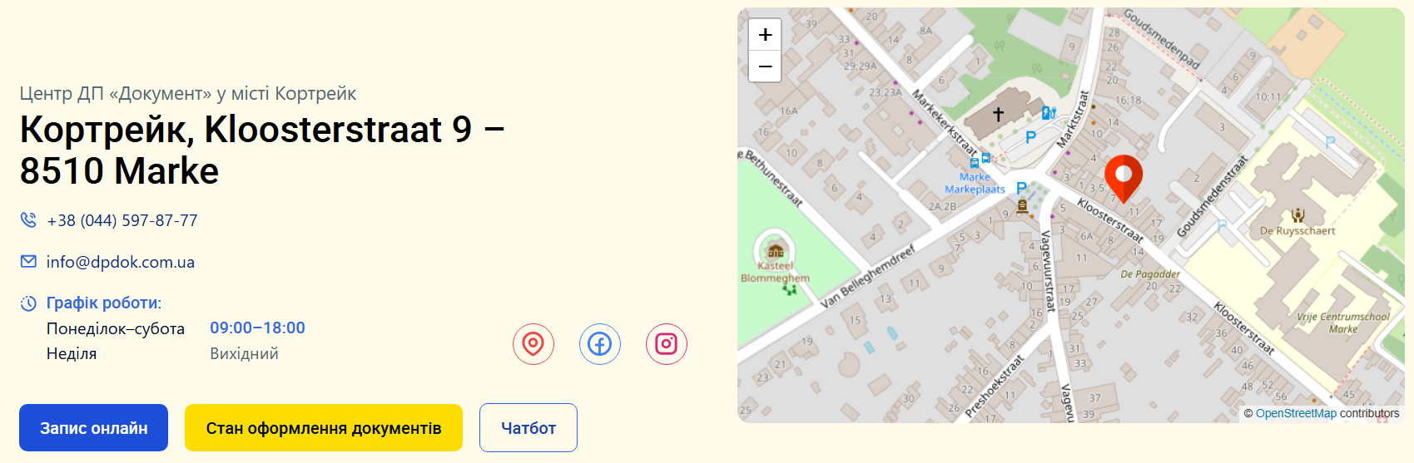Click the red marker pin on map

point(1124,178)
